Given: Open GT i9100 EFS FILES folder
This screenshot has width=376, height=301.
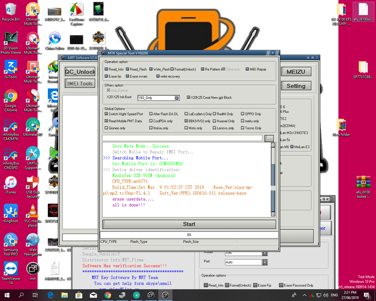Looking at the screenshot, I should pos(341,14).
